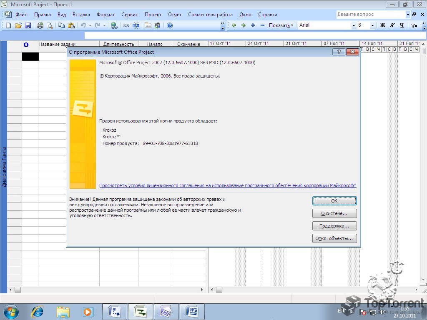Screen dimensions: 427x320
Task: Open the Правка menu
Action: 42,15
